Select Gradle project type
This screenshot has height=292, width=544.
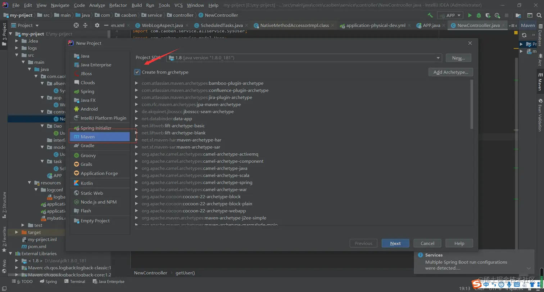point(100,145)
